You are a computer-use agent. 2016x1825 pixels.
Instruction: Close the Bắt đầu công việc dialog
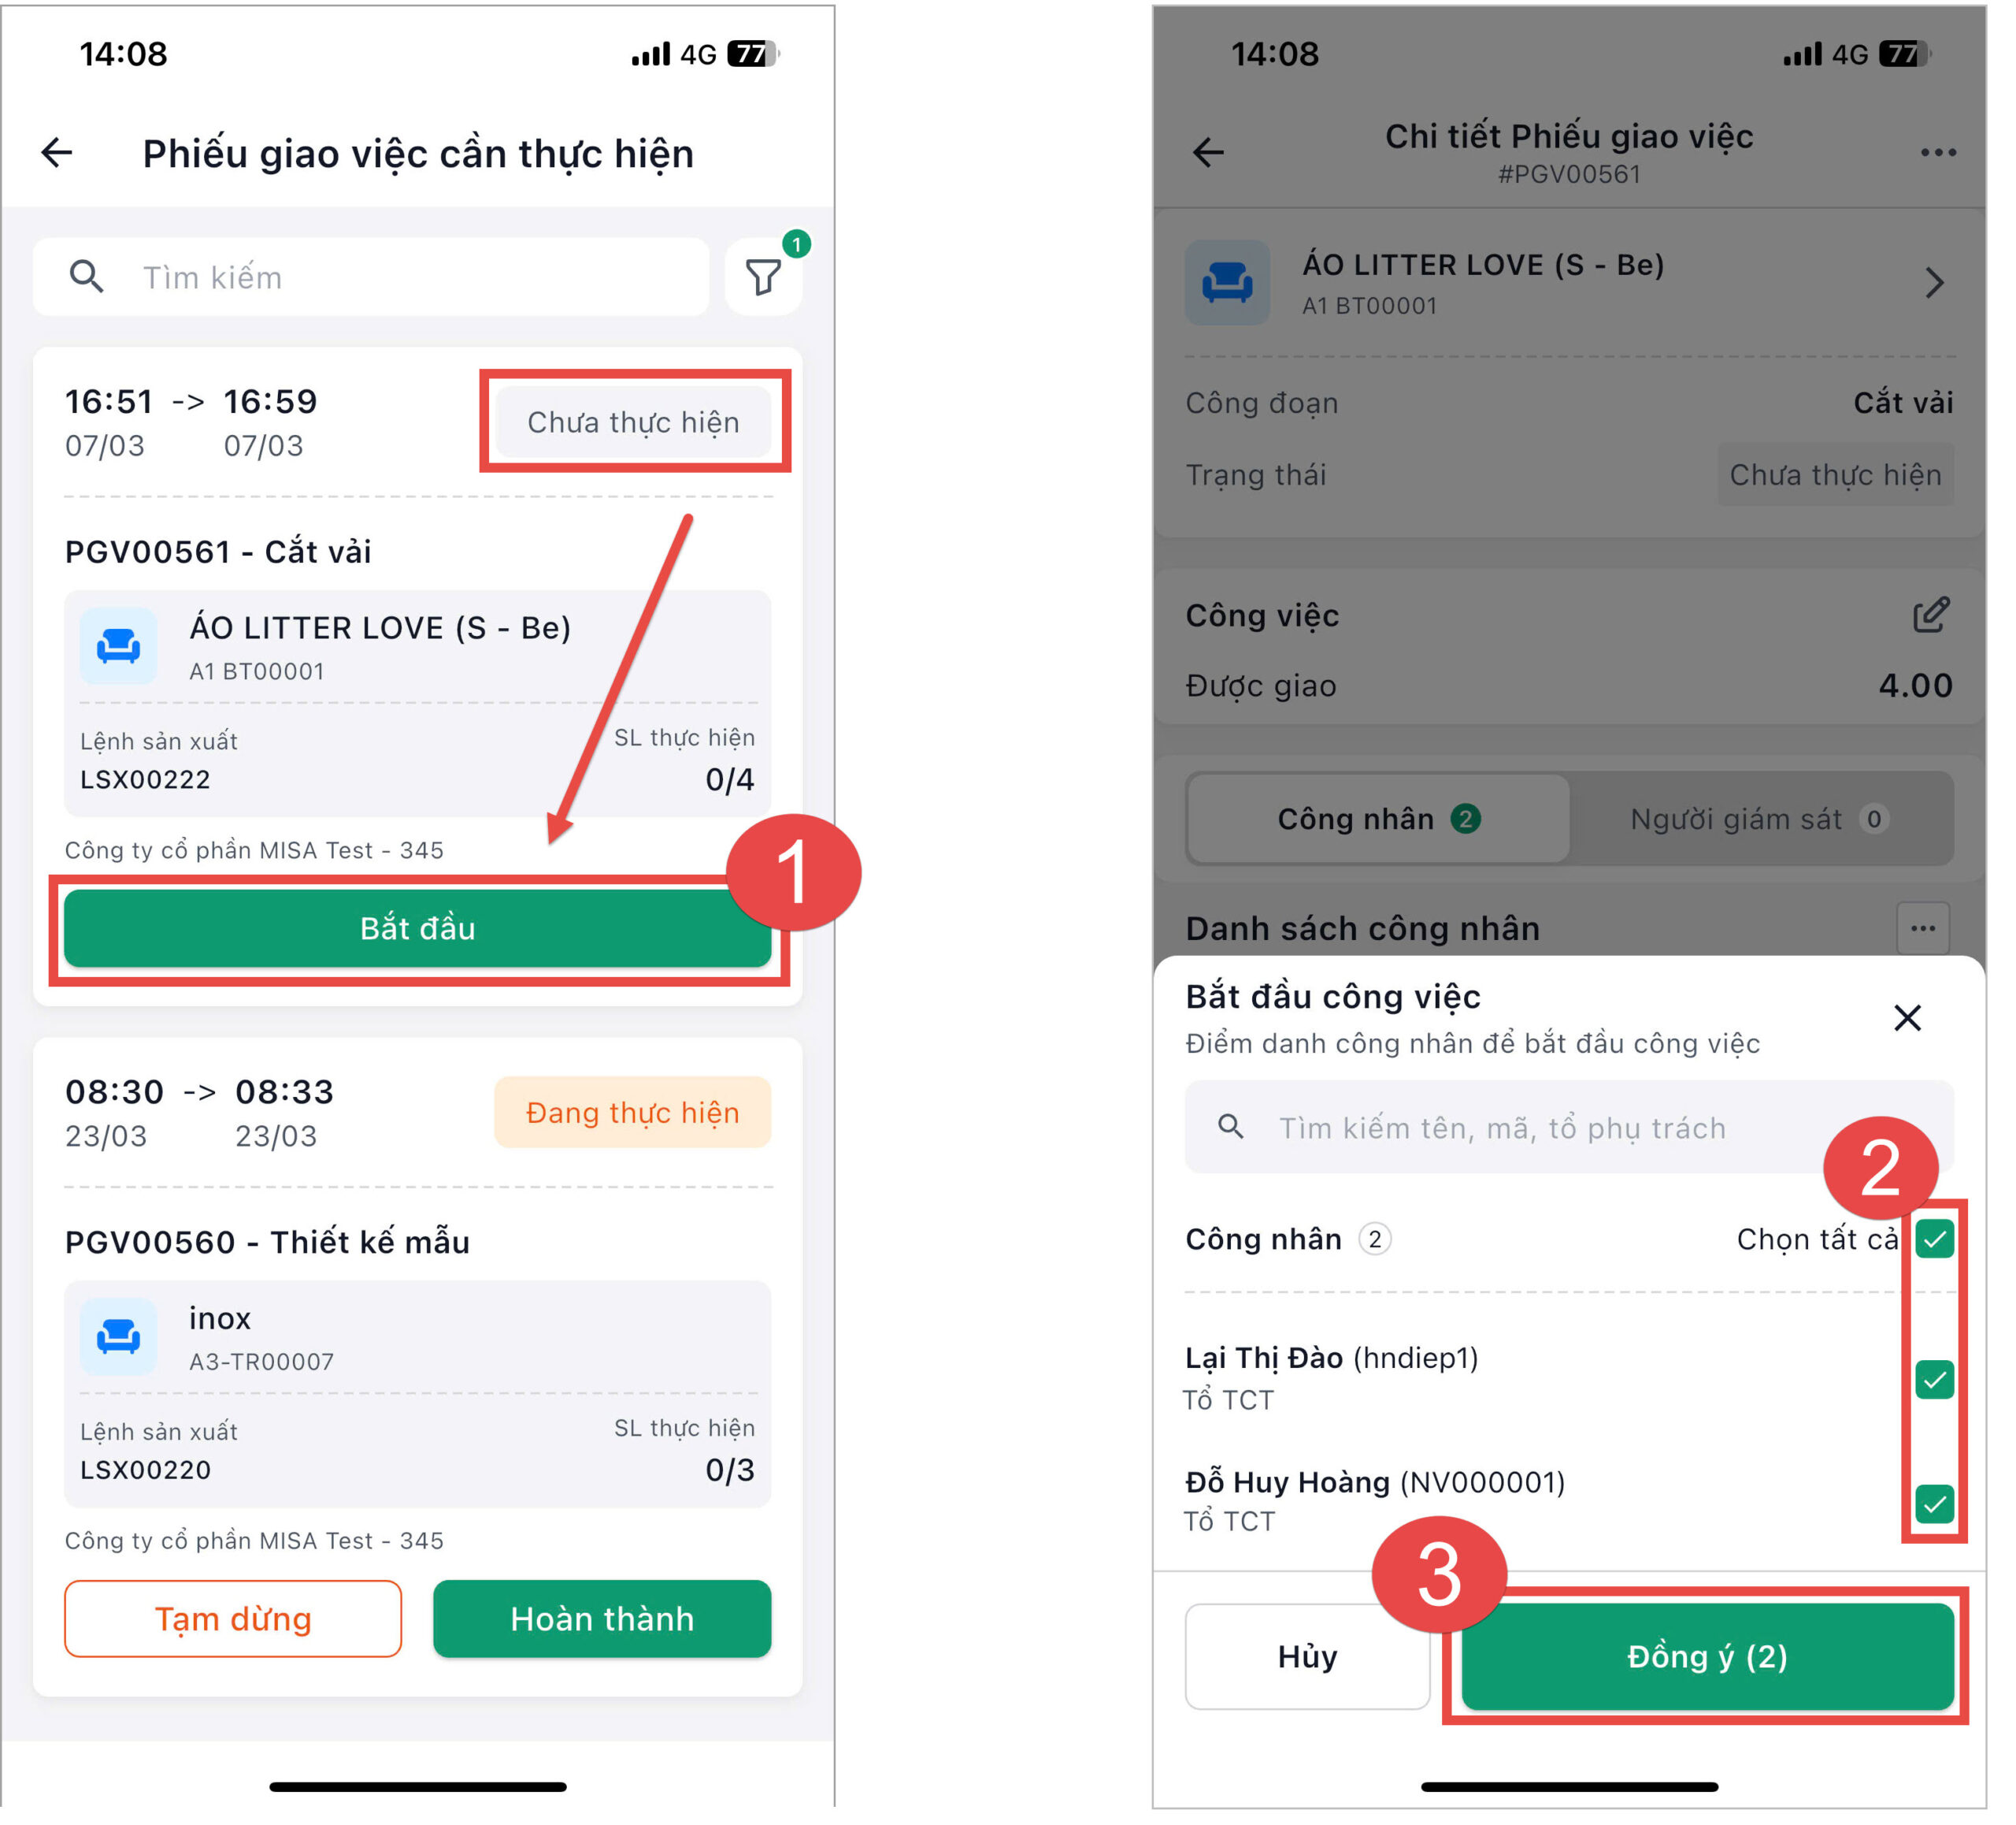tap(1908, 1019)
